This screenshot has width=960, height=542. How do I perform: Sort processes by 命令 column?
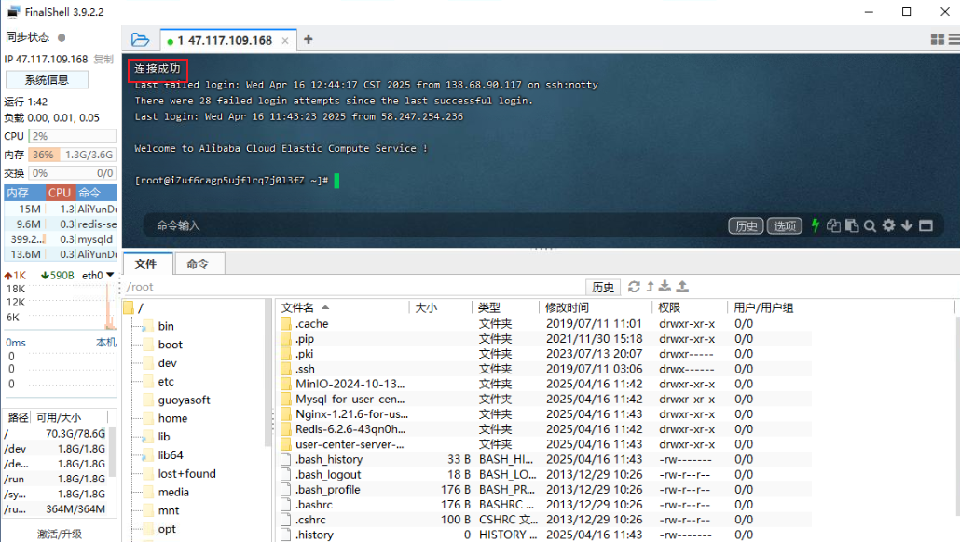point(96,193)
